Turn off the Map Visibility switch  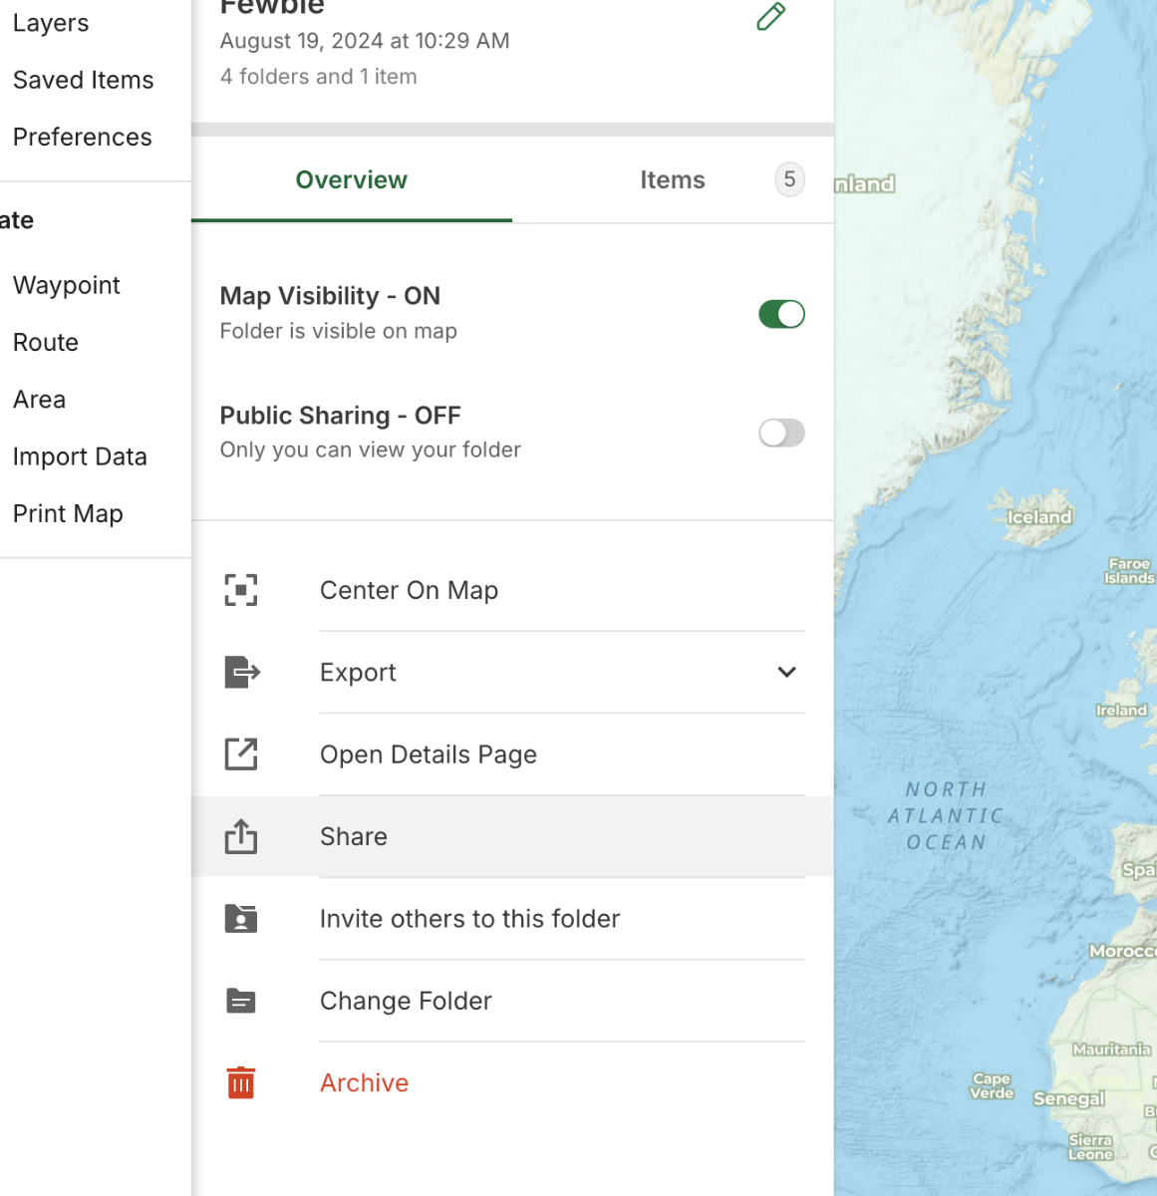click(781, 314)
